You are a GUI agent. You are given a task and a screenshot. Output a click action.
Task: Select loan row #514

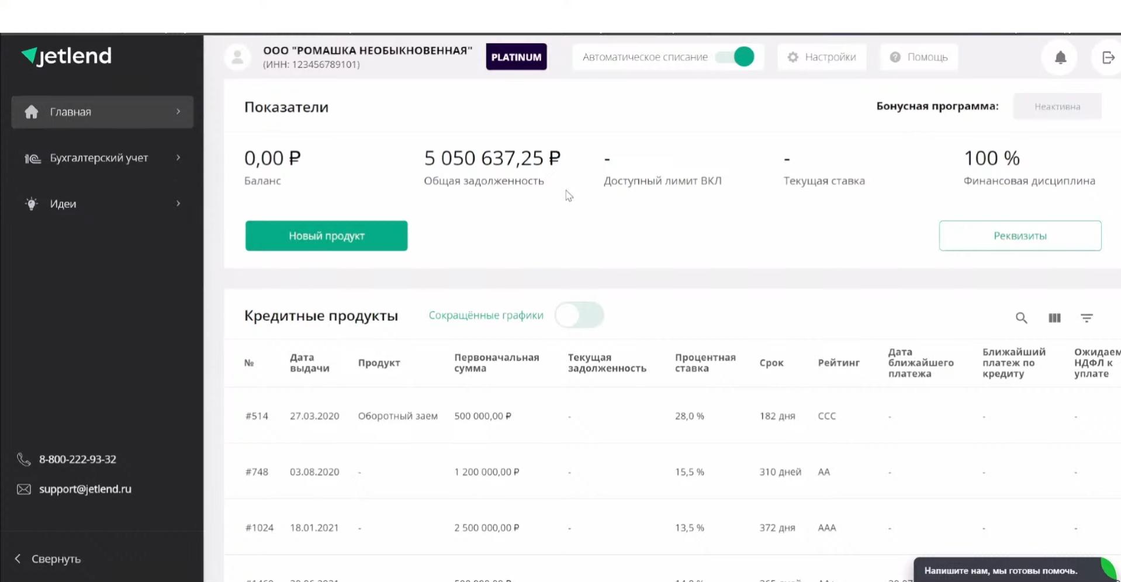[x=672, y=416]
